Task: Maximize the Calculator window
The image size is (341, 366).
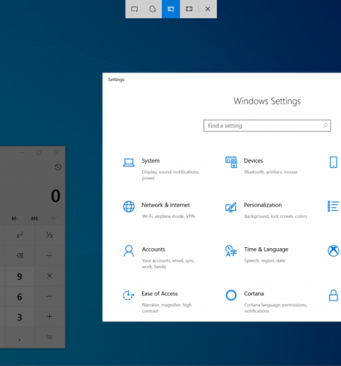Action: 39,152
